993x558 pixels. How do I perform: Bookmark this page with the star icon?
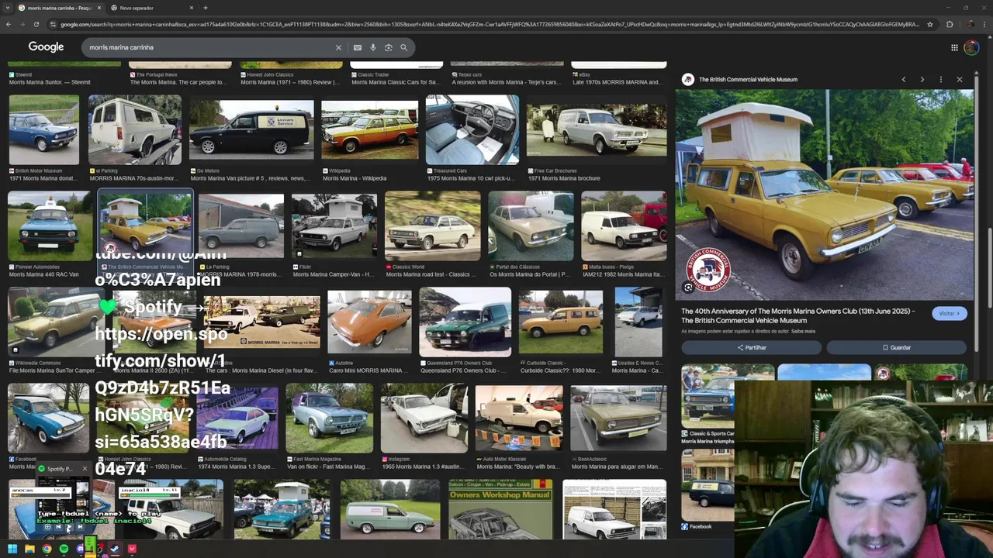[929, 24]
